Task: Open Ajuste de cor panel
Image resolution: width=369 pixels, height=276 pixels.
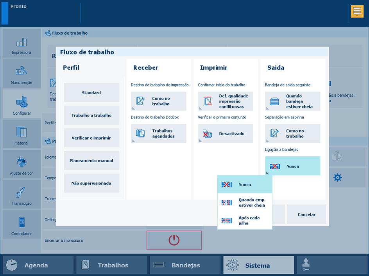Action: pyautogui.click(x=21, y=165)
